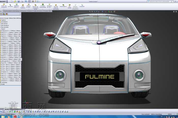Click Edit Appearance in view toolbar
This screenshot has height=118, width=178.
pyautogui.click(x=109, y=11)
